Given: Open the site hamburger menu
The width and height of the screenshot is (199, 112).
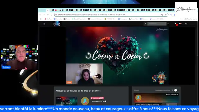Looking at the screenshot, I should coord(44,24).
